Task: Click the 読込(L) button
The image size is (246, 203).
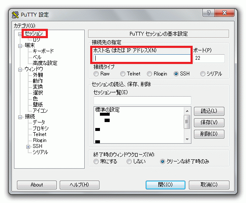Action: (x=209, y=111)
